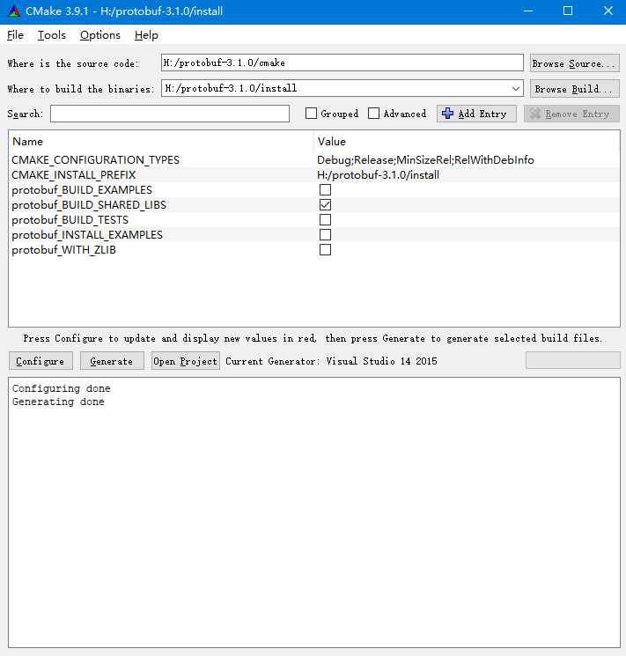Check protobuf_BUILD_EXAMPLES option
This screenshot has width=626, height=656.
pyautogui.click(x=325, y=190)
